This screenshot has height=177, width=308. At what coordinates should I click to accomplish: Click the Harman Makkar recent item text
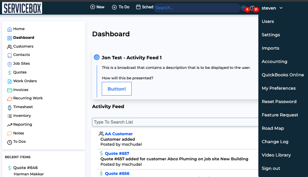[29, 174]
